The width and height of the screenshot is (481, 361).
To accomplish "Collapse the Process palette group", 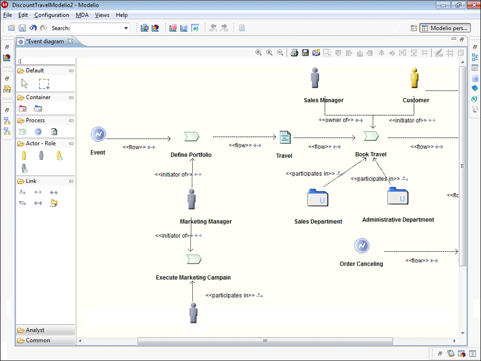I will coord(71,121).
